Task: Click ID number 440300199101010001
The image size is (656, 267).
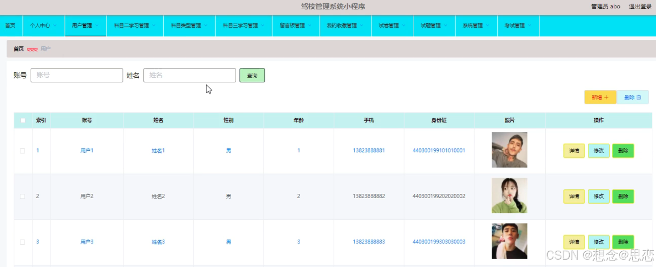Action: coord(439,151)
